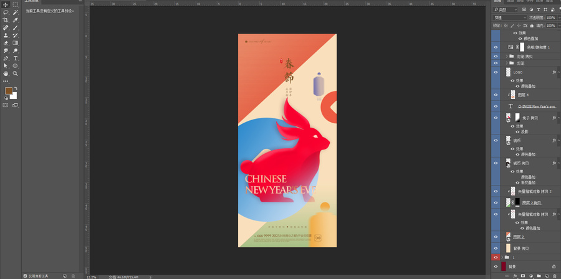
Task: Hide the 背景 layer
Action: point(496,267)
